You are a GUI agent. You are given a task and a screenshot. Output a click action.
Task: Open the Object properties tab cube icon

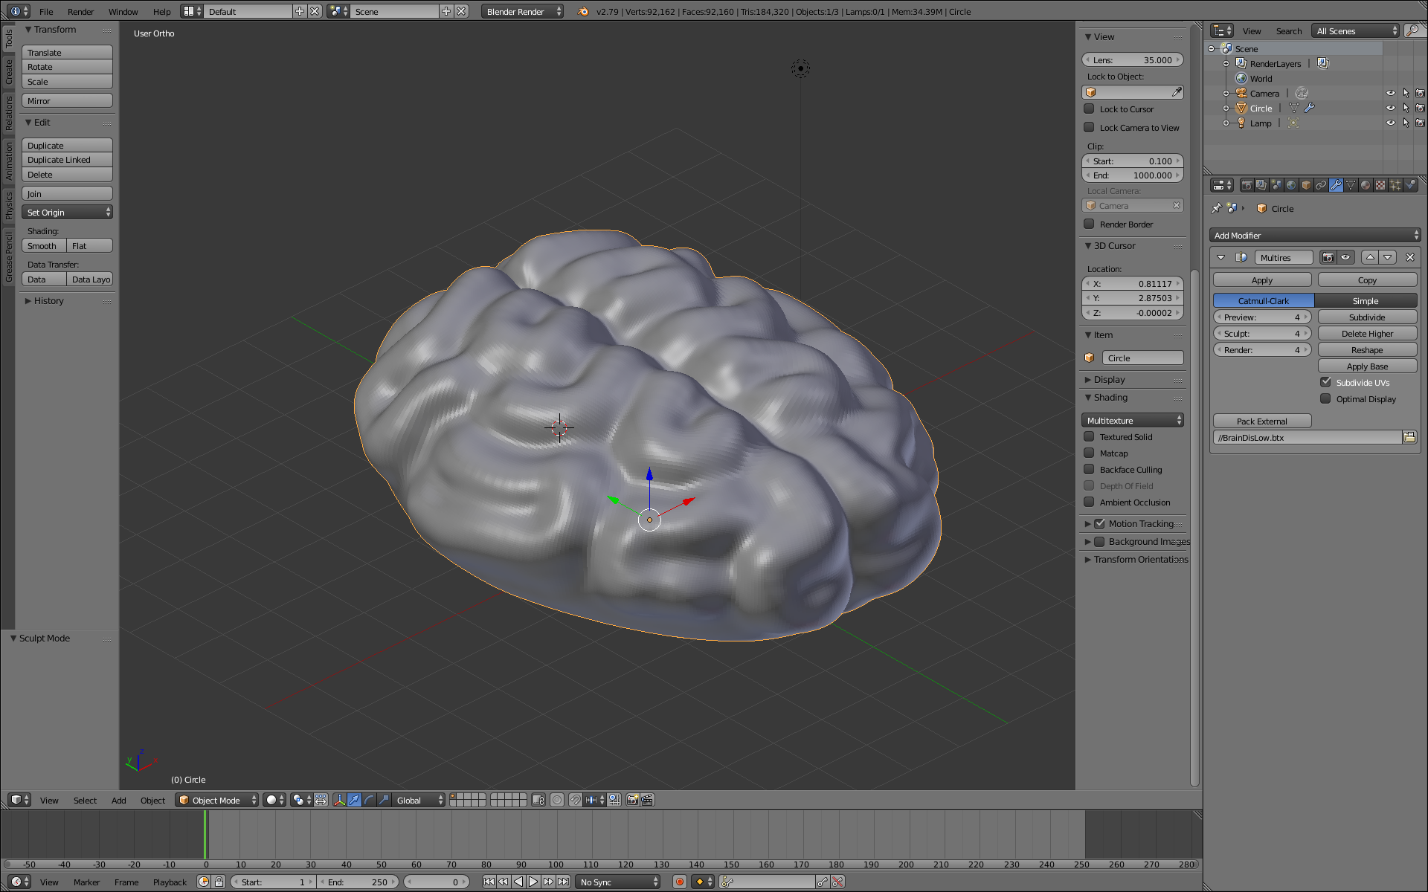(1306, 185)
